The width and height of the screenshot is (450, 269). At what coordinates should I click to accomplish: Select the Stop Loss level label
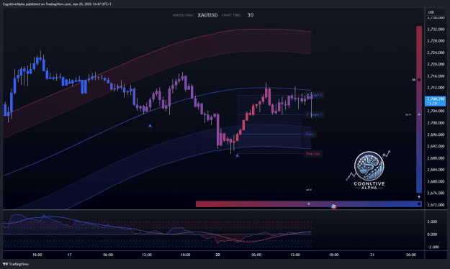click(312, 154)
